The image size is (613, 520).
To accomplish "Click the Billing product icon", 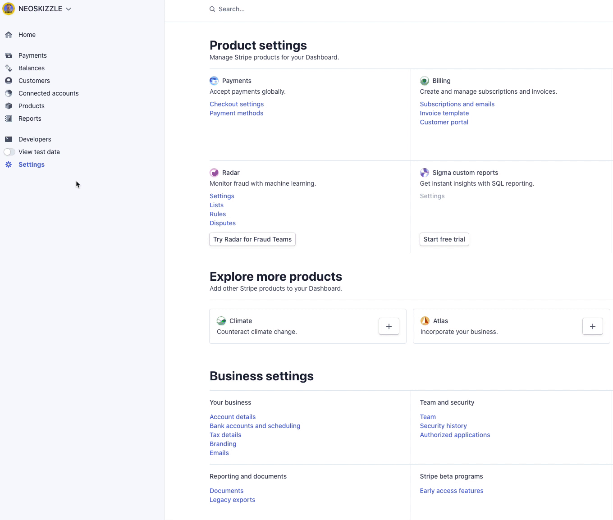I will [x=425, y=81].
